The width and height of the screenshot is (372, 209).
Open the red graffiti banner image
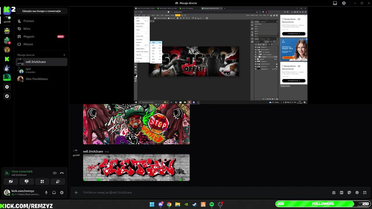(x=136, y=167)
